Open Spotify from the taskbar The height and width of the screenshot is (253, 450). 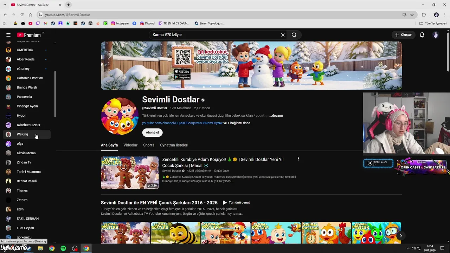(x=63, y=248)
